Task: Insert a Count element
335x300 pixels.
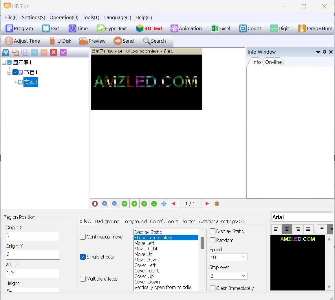Action: tap(250, 28)
